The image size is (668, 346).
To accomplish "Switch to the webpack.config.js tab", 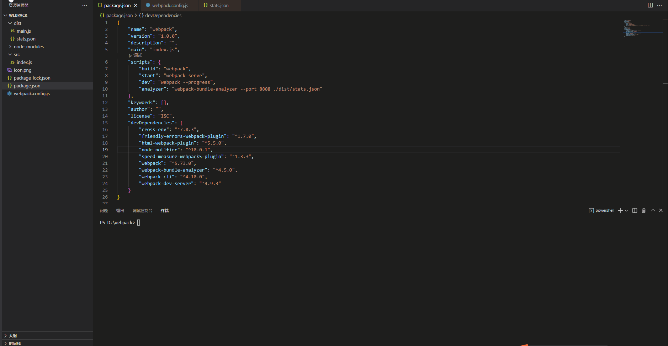I will click(170, 5).
